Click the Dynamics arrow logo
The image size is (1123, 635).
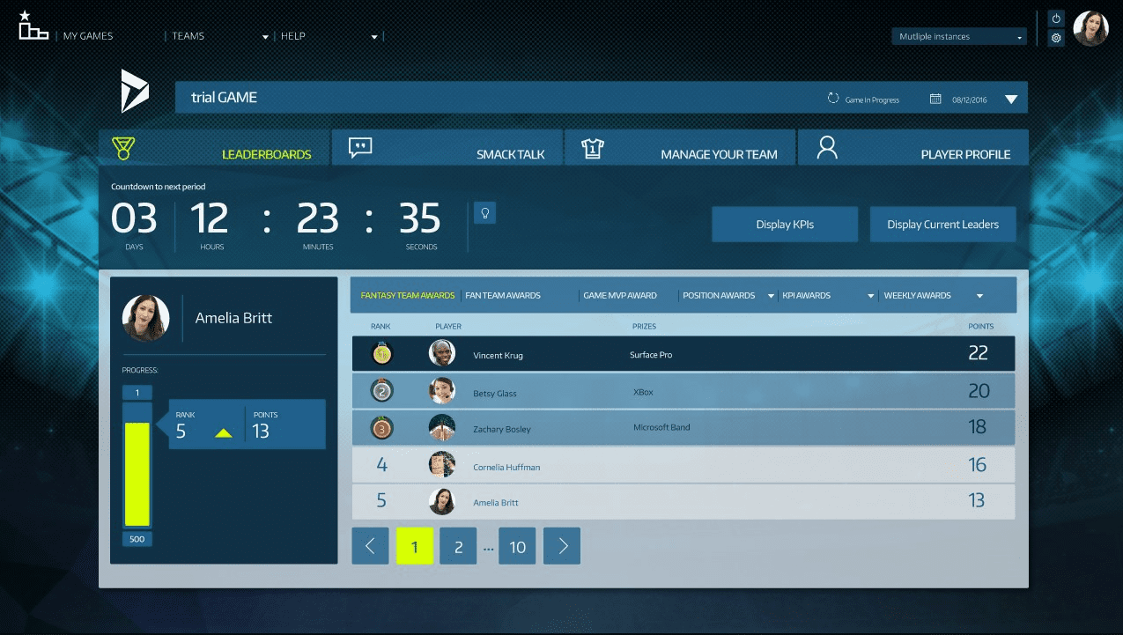(x=135, y=91)
